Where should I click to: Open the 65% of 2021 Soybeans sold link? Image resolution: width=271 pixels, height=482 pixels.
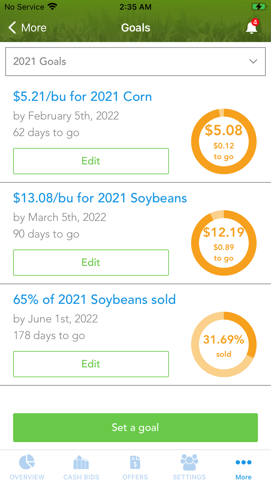[x=95, y=300]
